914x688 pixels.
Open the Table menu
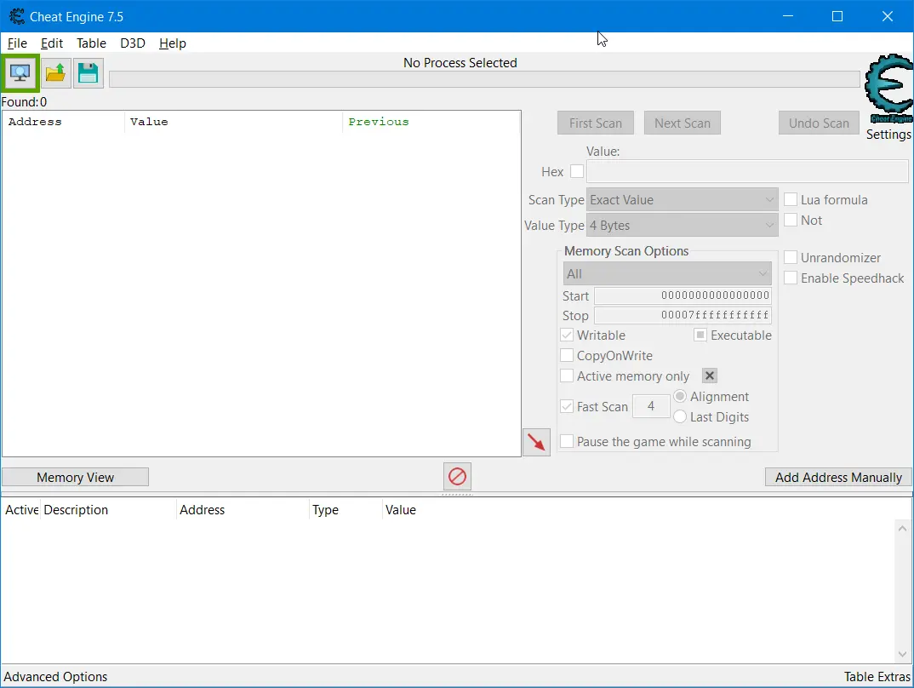pos(92,43)
